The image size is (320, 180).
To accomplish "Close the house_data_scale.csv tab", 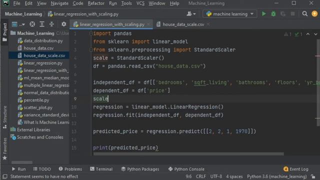I will (x=208, y=24).
